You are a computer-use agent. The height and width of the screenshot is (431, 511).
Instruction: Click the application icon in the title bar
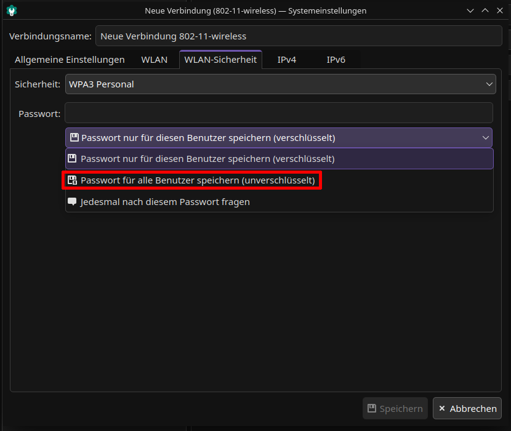pos(12,10)
